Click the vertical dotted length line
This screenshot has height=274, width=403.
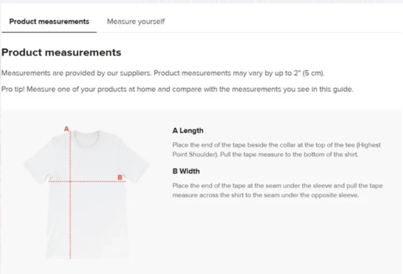click(x=70, y=215)
